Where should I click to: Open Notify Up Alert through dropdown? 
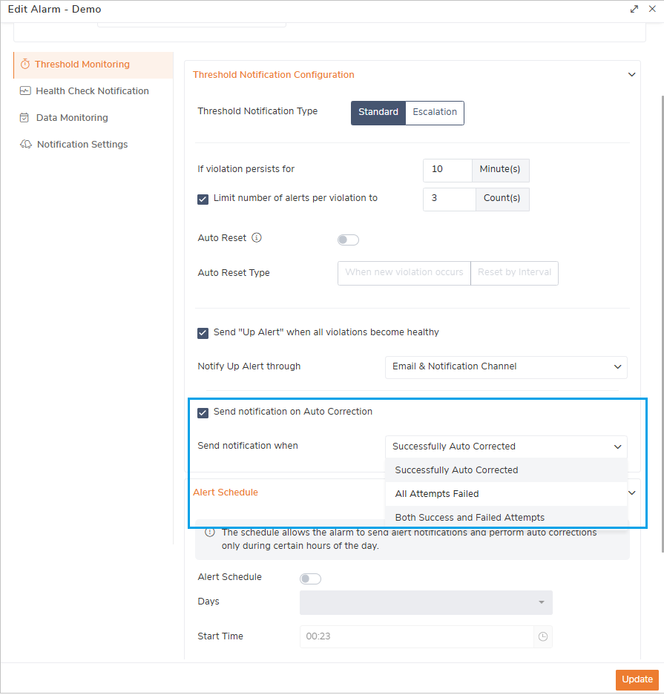(x=506, y=366)
